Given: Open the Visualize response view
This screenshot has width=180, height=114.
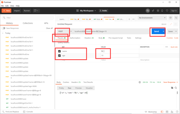Looking at the screenshot, I should tap(89, 88).
